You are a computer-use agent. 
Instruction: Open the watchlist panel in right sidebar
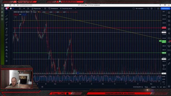169,13
